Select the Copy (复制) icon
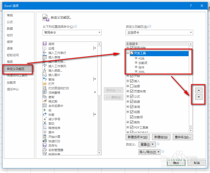 45,97
